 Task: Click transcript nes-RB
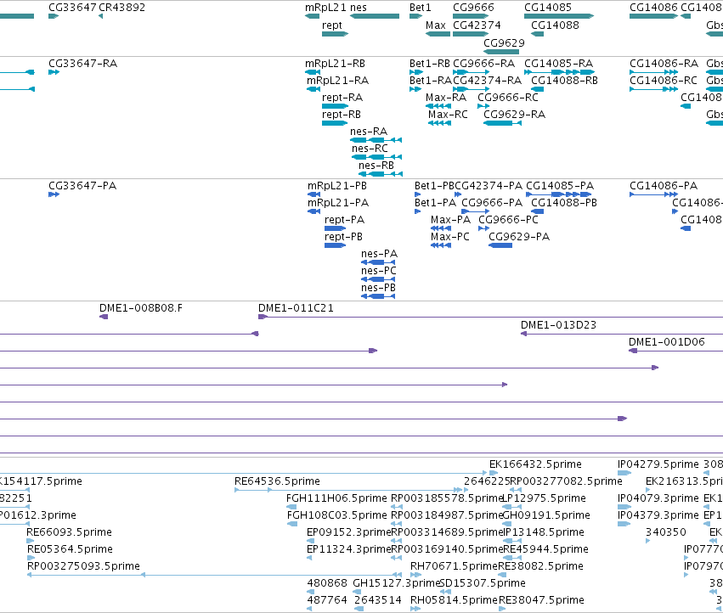(x=376, y=166)
